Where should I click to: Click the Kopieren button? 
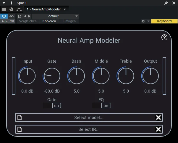tap(49, 21)
